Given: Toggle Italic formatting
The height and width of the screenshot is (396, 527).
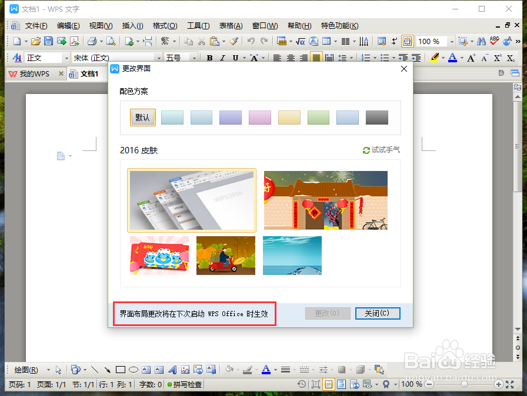Looking at the screenshot, I should point(222,58).
